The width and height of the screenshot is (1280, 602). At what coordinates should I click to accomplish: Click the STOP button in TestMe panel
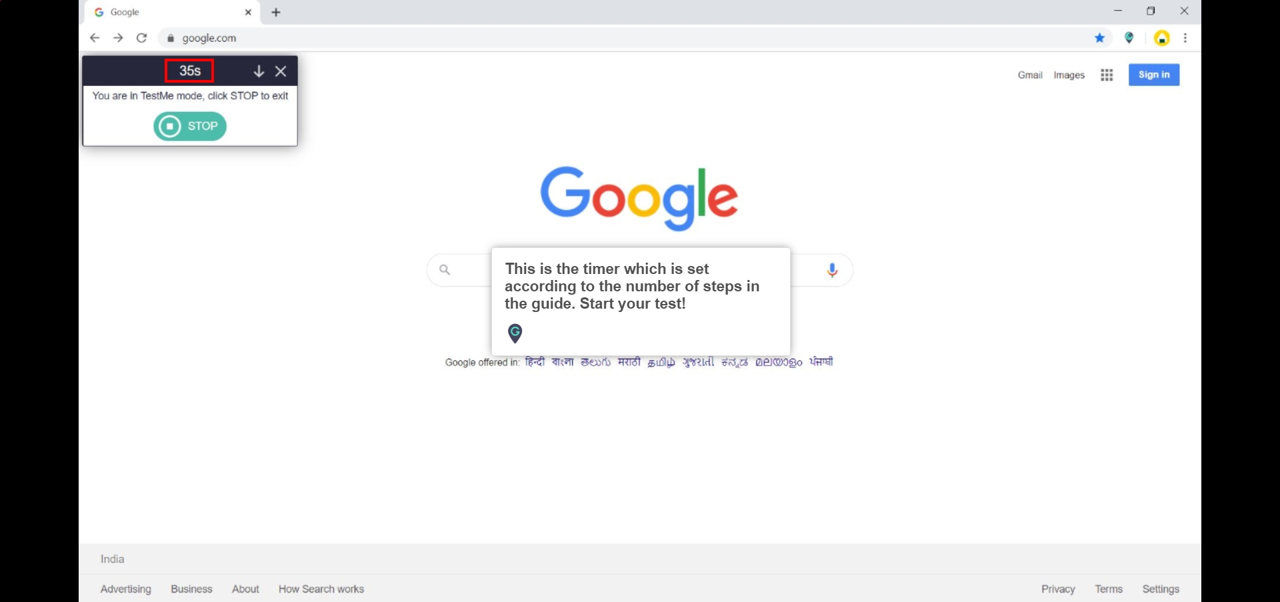(190, 126)
